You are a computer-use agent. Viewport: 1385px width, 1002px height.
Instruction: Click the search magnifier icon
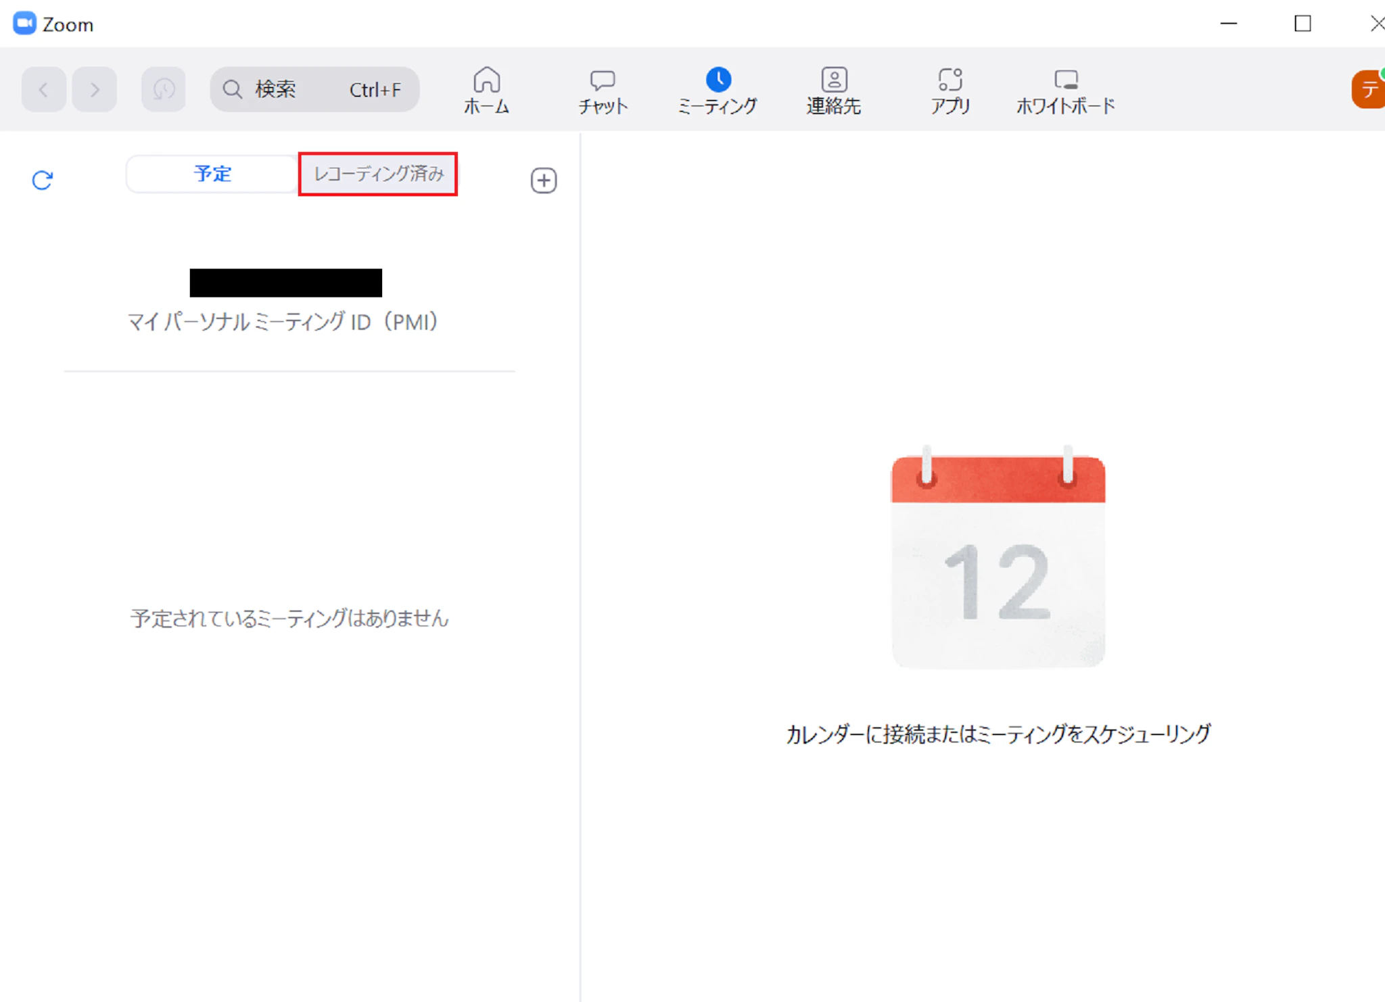point(233,89)
